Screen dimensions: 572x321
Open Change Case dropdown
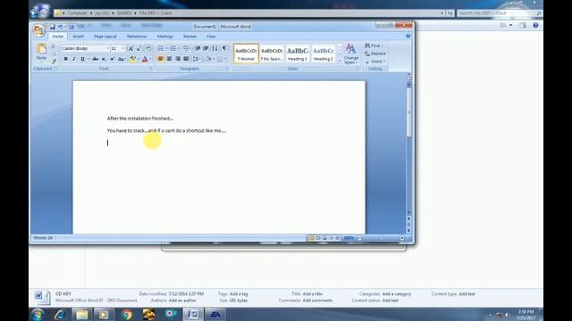click(x=122, y=59)
